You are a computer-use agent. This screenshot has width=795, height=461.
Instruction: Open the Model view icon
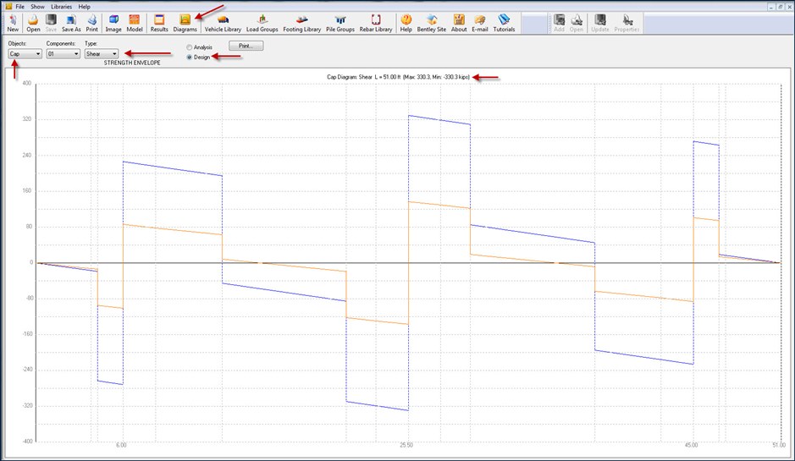click(135, 24)
